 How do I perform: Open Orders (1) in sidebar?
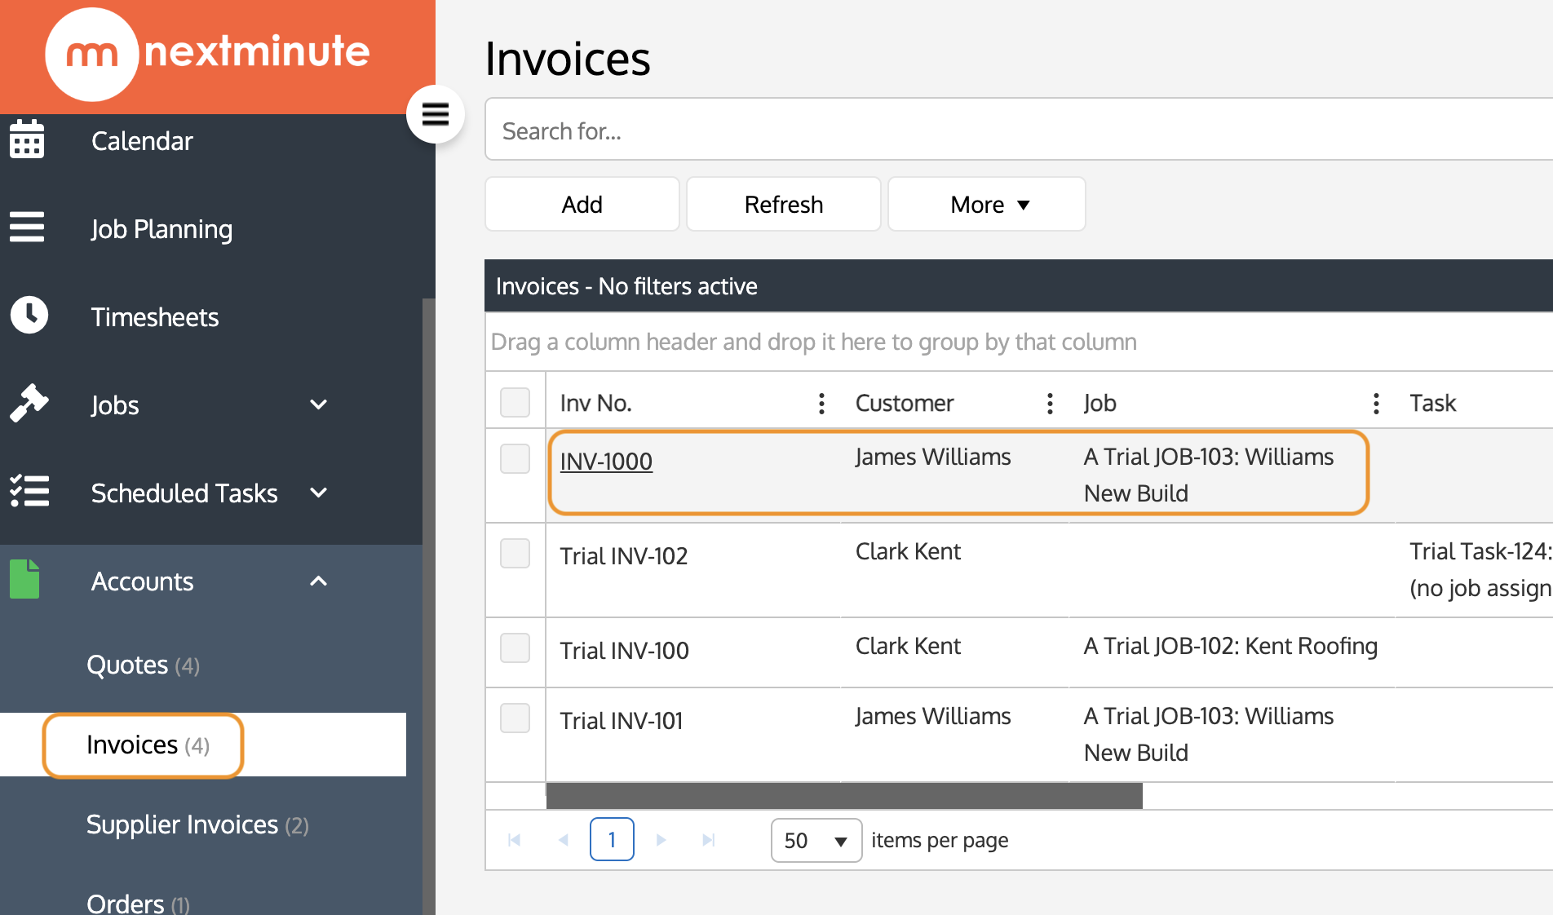138,903
